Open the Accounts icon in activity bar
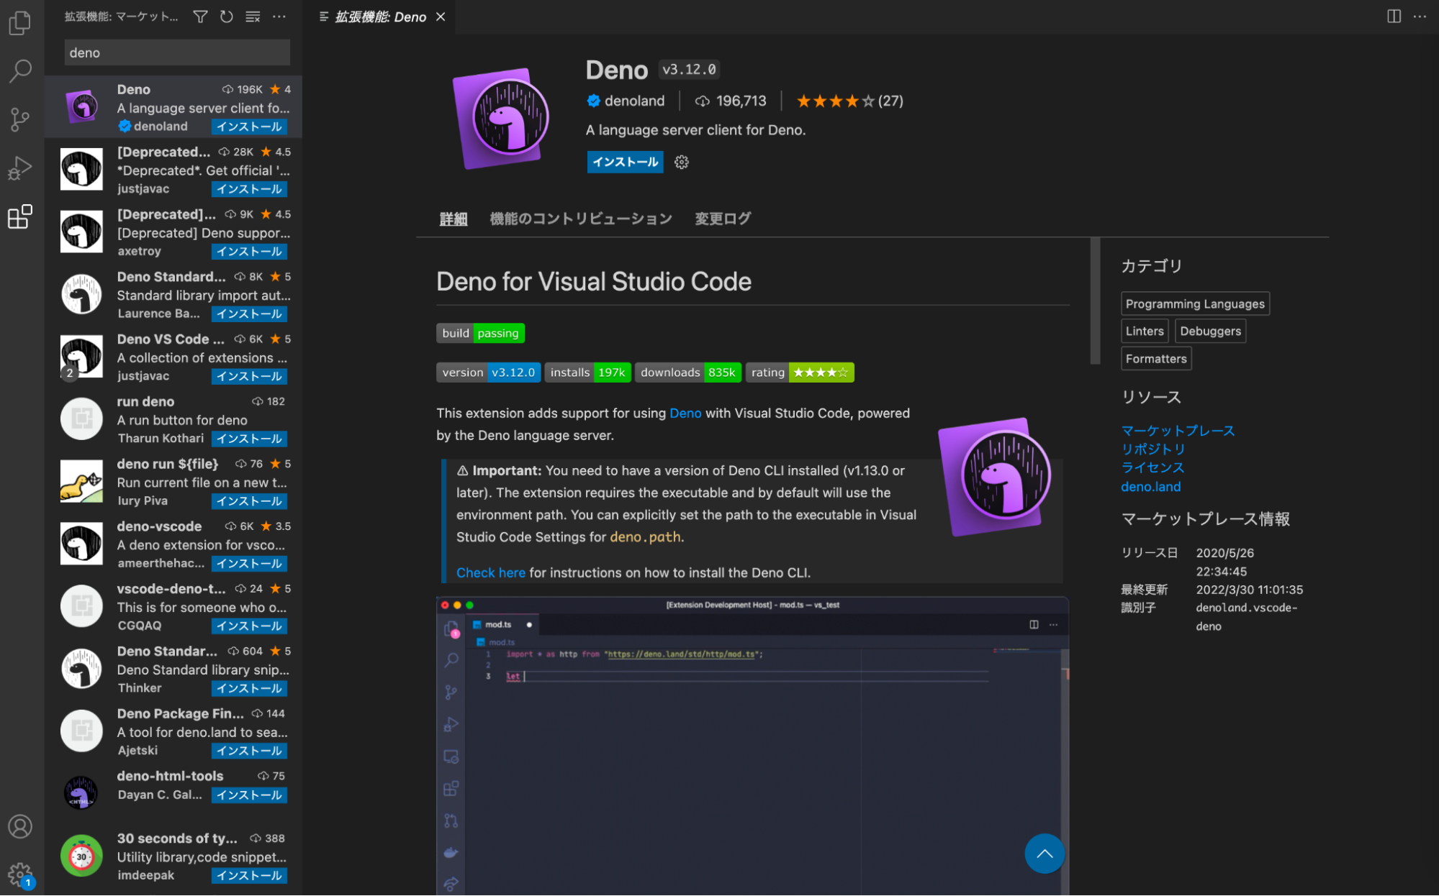The height and width of the screenshot is (896, 1439). click(x=20, y=827)
